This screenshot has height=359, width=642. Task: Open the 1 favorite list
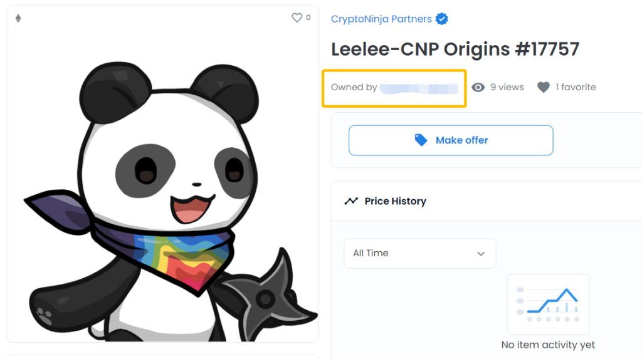pos(576,87)
